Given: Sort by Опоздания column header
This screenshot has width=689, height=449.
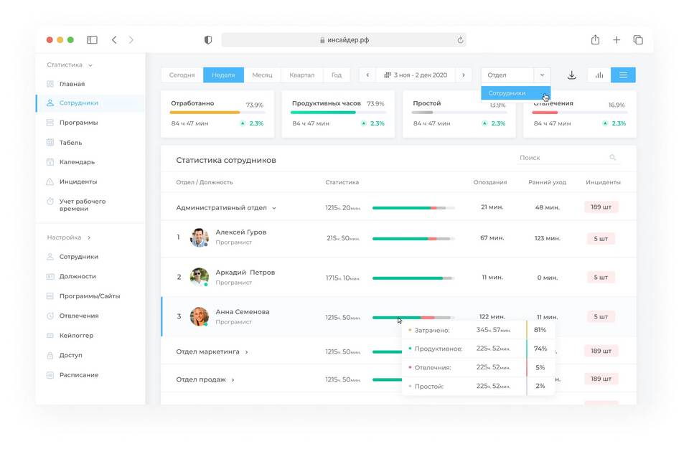Looking at the screenshot, I should click(x=490, y=182).
